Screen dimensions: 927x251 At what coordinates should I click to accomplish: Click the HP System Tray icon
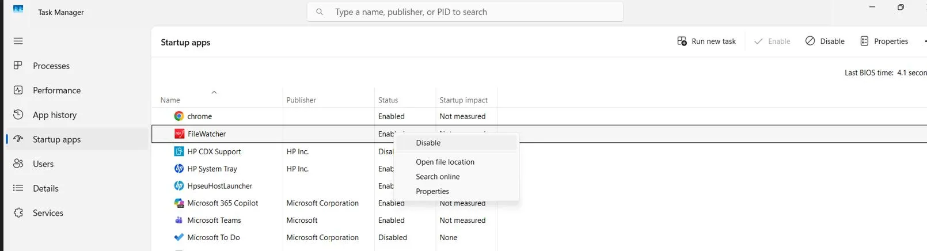[179, 169]
